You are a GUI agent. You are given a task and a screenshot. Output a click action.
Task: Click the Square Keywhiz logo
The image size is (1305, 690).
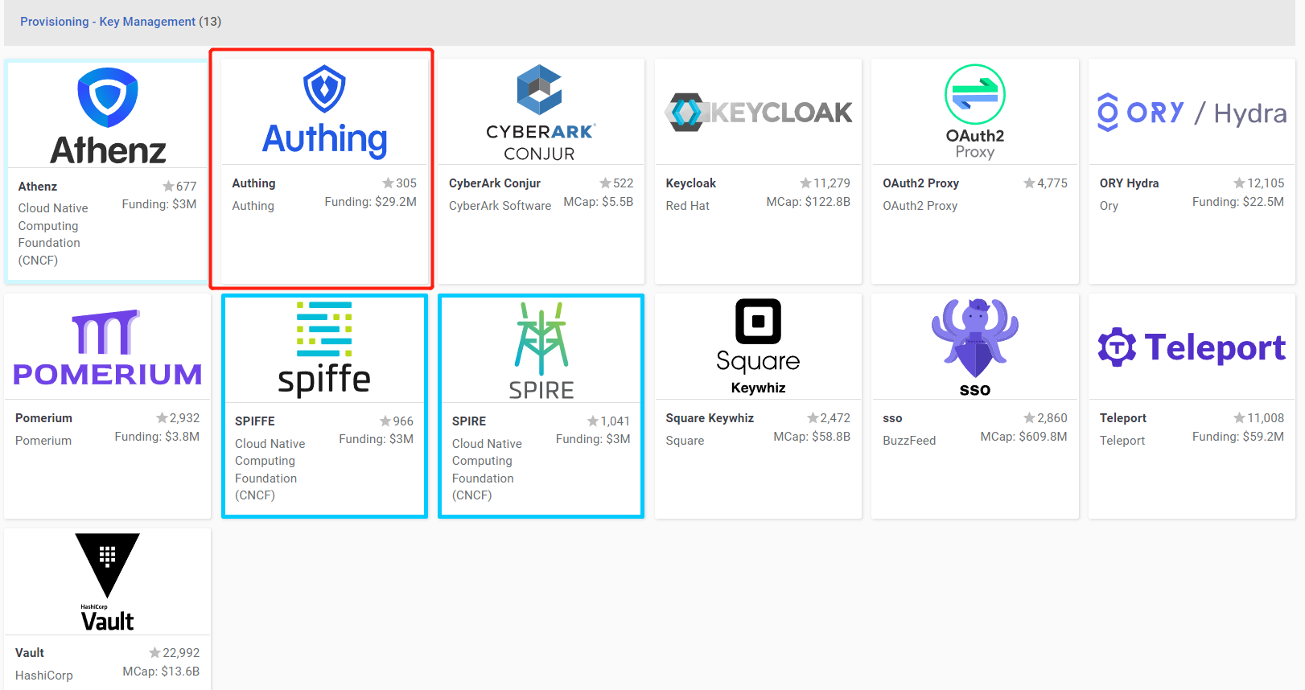(759, 347)
